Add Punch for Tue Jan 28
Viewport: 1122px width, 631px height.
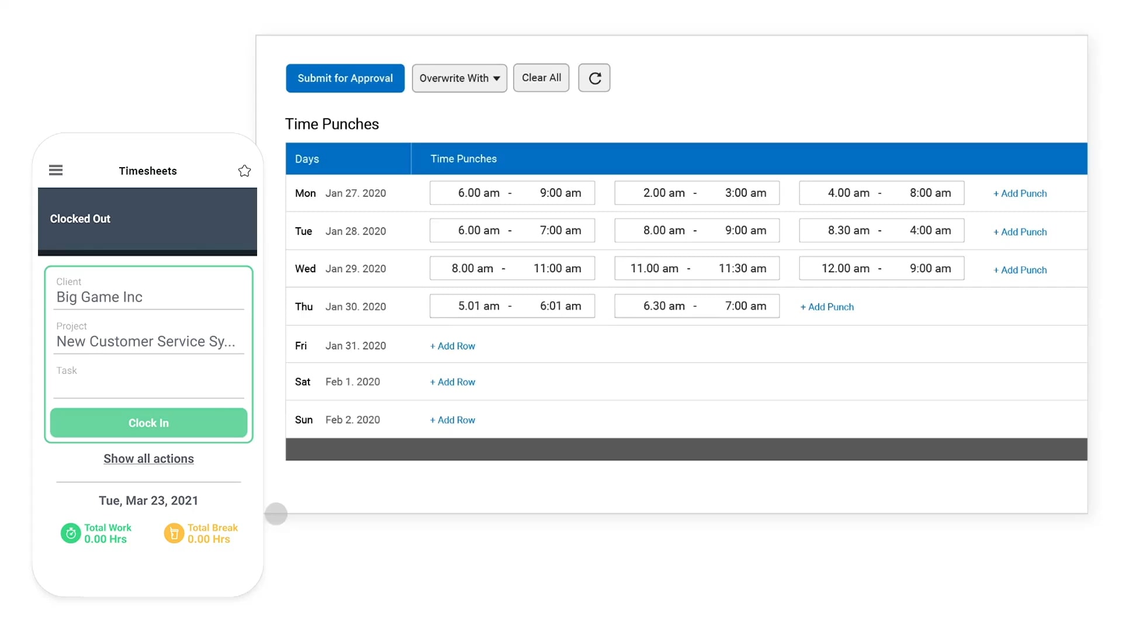1020,232
